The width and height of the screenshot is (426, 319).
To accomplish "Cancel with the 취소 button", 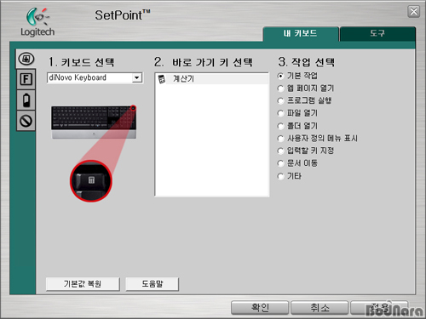I will click(319, 308).
